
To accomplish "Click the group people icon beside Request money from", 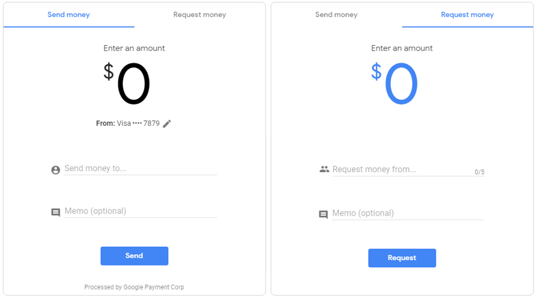I will tap(324, 169).
